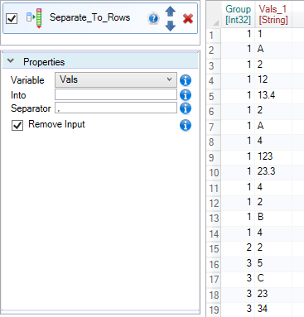
Task: Show info for the Variable property
Action: tap(186, 80)
